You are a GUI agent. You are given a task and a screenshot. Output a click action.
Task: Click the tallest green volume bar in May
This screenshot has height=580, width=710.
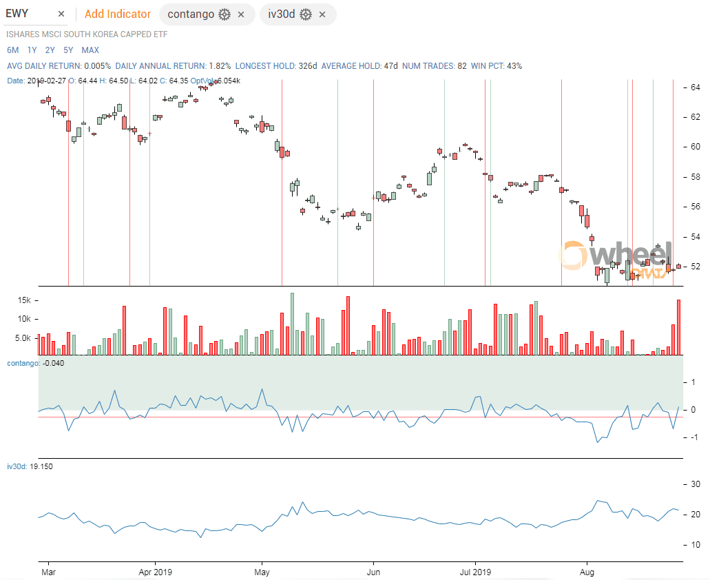tap(292, 324)
